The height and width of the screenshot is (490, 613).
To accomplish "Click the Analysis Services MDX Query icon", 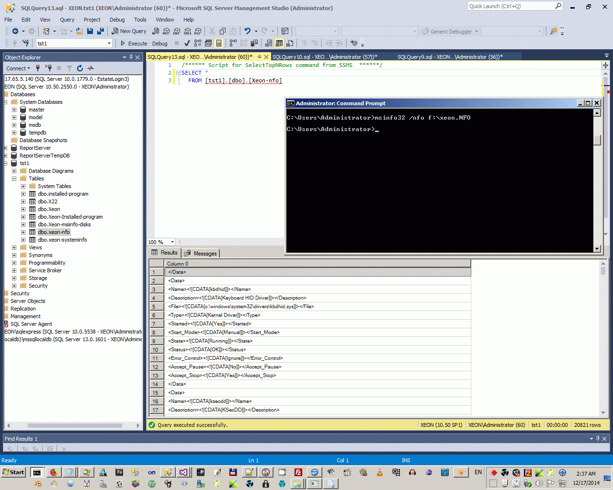I will [166, 31].
